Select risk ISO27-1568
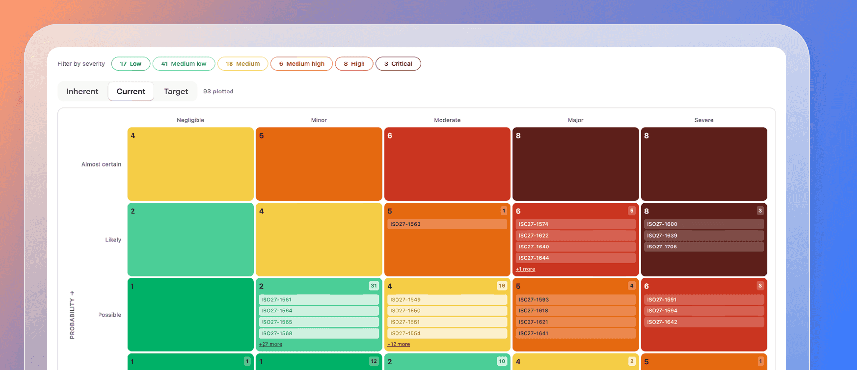857x370 pixels. pos(319,334)
